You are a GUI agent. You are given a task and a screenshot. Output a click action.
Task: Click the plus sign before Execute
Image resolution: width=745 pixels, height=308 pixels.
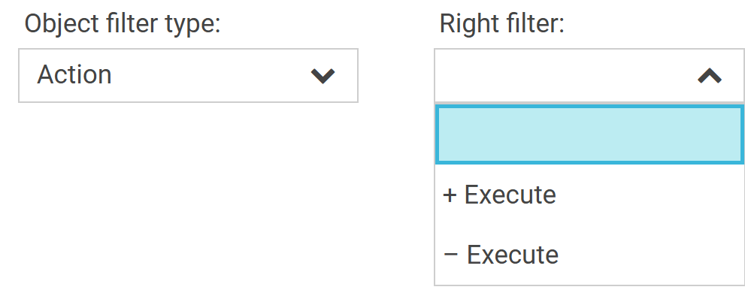pos(450,195)
